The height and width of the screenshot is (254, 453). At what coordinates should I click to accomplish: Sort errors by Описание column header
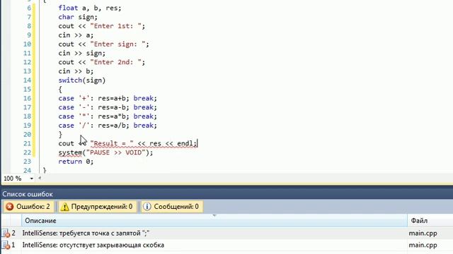pyautogui.click(x=214, y=221)
